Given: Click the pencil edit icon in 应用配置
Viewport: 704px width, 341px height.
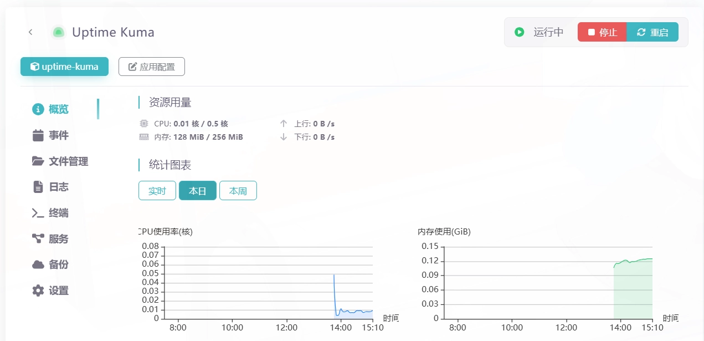Looking at the screenshot, I should tap(132, 67).
